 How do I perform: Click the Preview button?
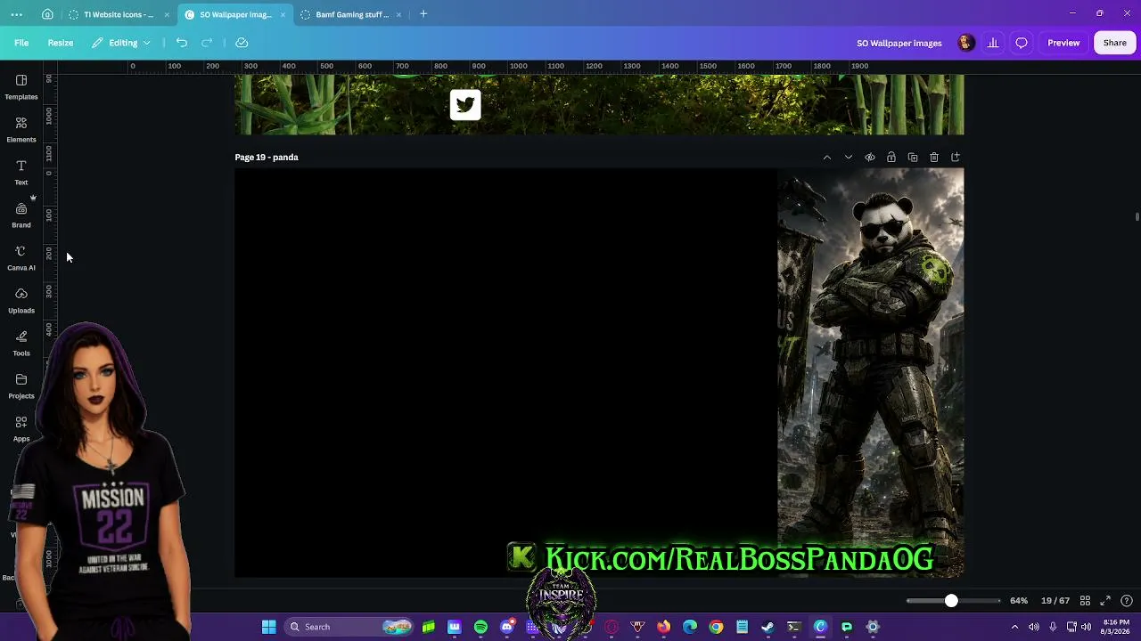click(x=1063, y=43)
